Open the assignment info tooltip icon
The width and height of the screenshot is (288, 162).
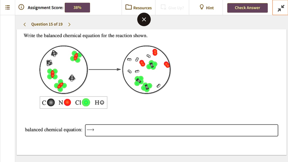click(x=21, y=7)
